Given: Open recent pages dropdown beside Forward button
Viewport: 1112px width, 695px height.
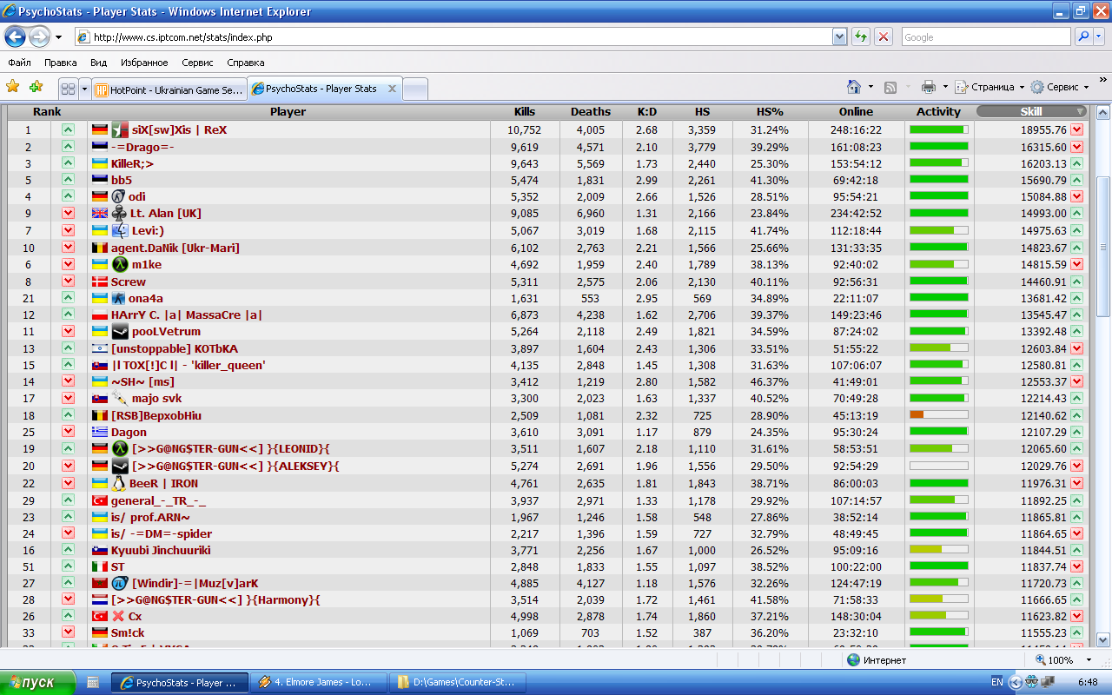Looking at the screenshot, I should click(x=58, y=37).
